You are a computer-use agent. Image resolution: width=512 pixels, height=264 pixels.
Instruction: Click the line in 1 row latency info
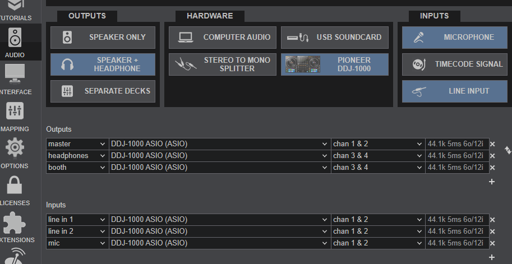tap(457, 220)
